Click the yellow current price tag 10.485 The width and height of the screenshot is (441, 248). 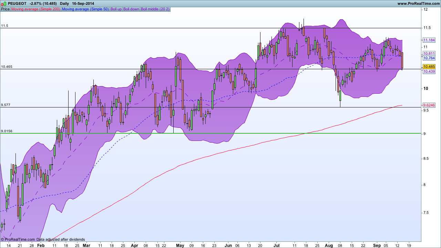pyautogui.click(x=429, y=66)
